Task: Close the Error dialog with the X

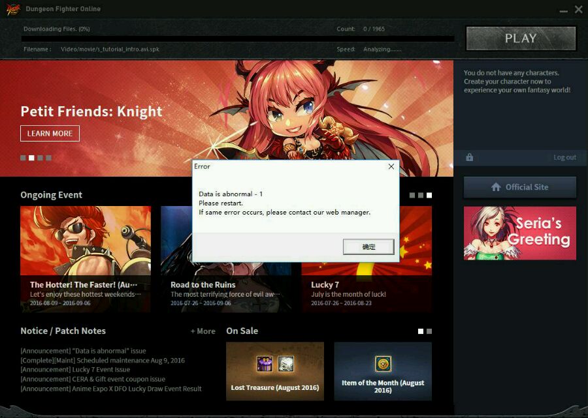Action: (x=391, y=166)
